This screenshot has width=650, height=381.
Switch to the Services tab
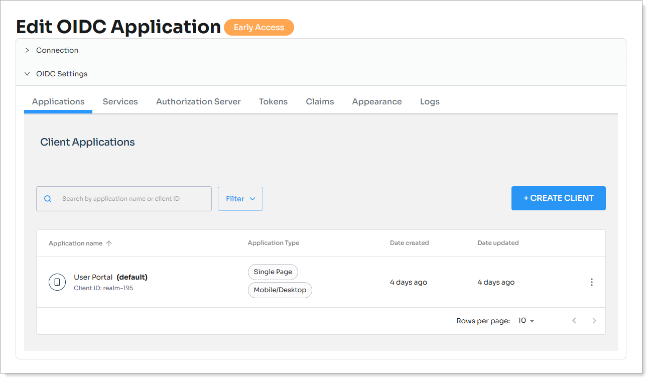pyautogui.click(x=120, y=101)
